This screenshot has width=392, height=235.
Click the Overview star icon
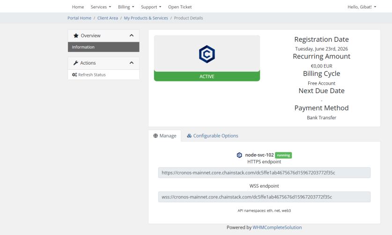click(x=76, y=36)
